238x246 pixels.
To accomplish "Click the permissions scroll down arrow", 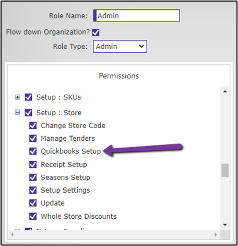I will (225, 225).
